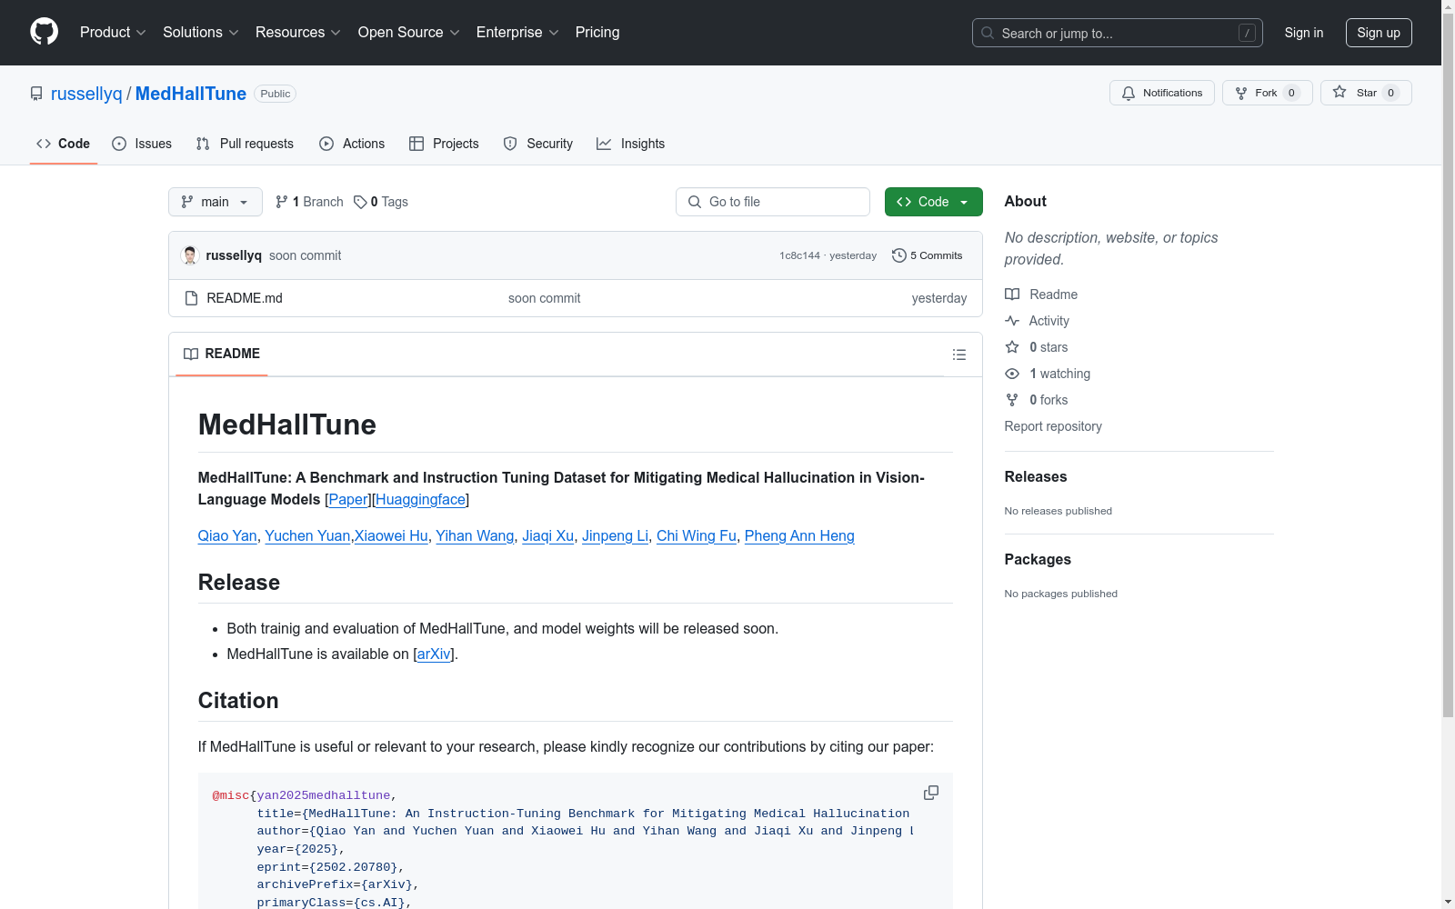Open author Qiao Yan's link
This screenshot has height=909, width=1455.
227,535
